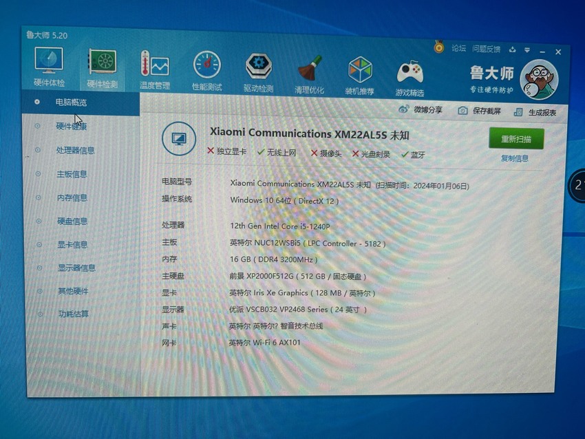
Task: Open the 硬件体检 hardware checkup section
Action: point(49,66)
